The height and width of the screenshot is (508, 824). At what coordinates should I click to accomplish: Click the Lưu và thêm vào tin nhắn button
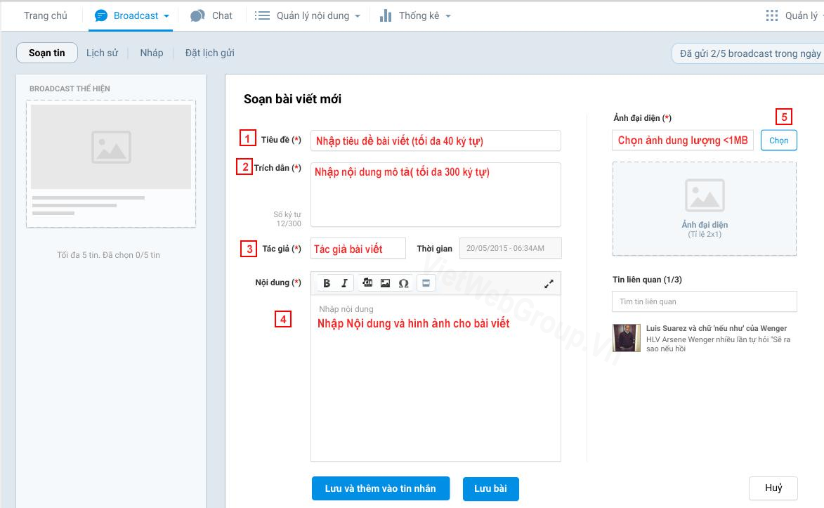(380, 488)
